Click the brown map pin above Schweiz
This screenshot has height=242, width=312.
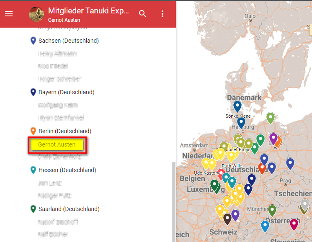[x=227, y=219]
